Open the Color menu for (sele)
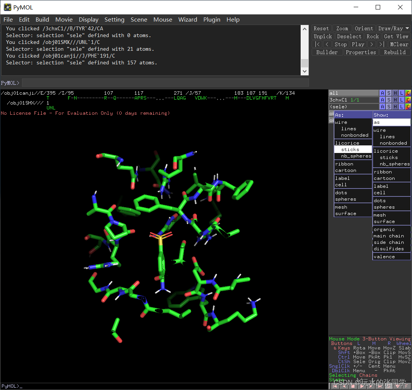The image size is (412, 390). point(408,107)
